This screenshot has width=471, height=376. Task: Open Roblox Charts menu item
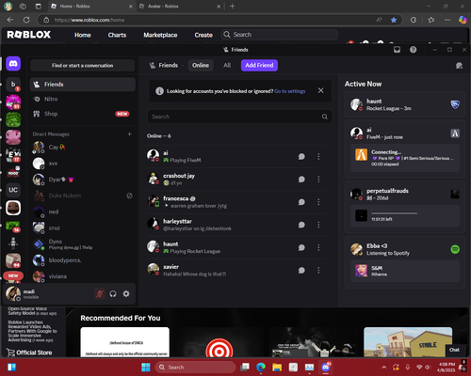tap(117, 35)
